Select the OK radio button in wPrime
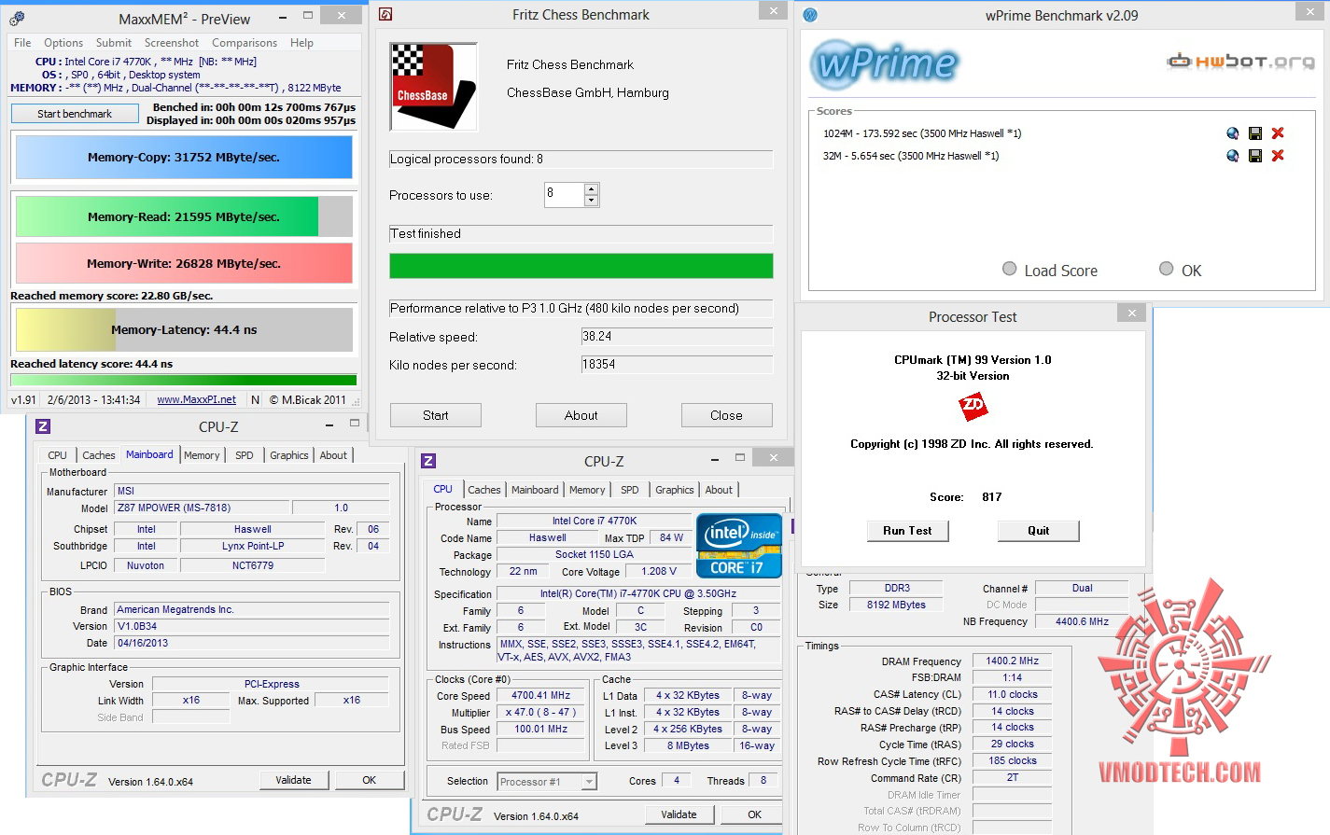This screenshot has width=1330, height=835. 1166,269
